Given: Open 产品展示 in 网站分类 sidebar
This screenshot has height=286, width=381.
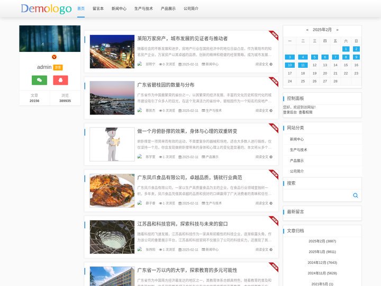Looking at the screenshot, I should coord(297,160).
